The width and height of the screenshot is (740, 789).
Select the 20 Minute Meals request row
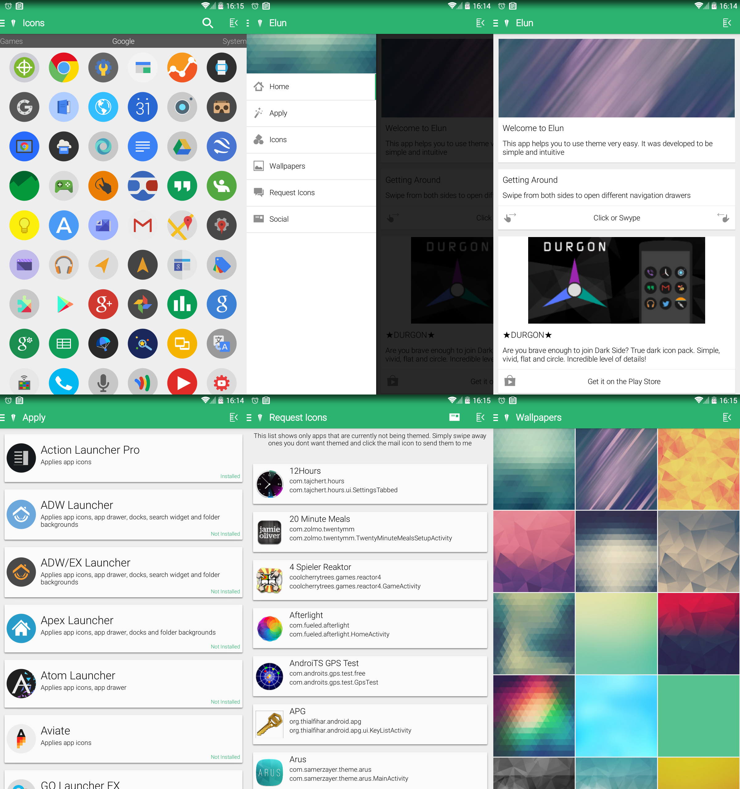pyautogui.click(x=370, y=532)
